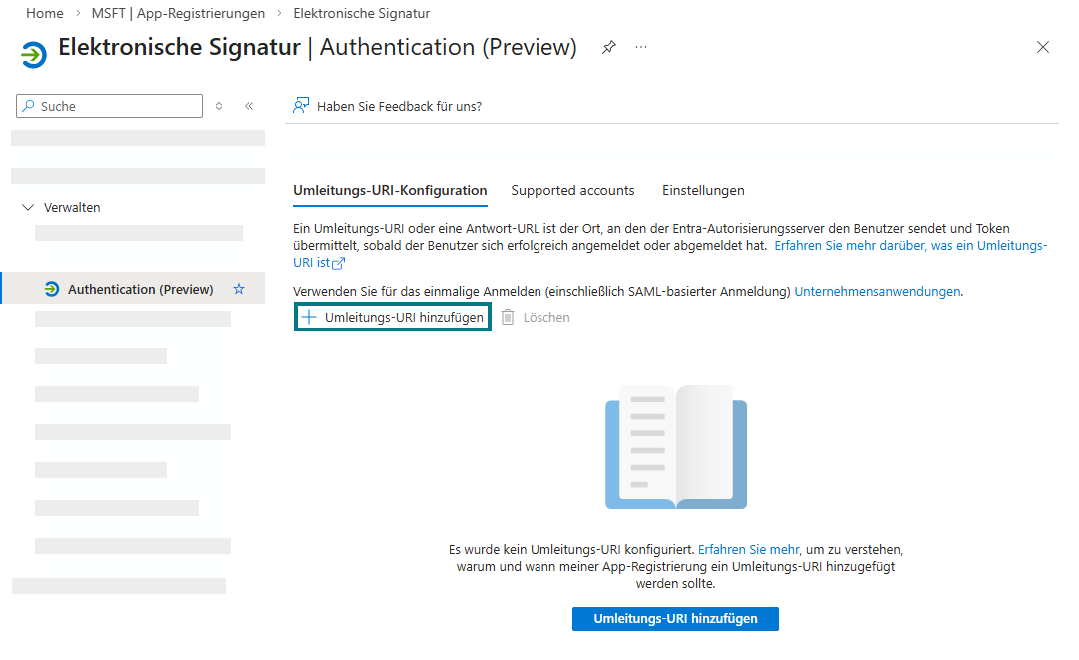Open the more options ellipsis menu

click(x=641, y=47)
